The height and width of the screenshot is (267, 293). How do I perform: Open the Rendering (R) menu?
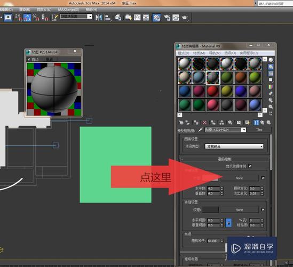pos(25,10)
